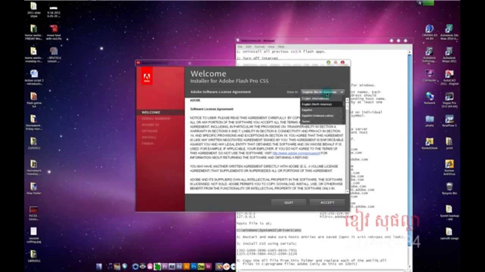The width and height of the screenshot is (485, 272).
Task: Open Autodesk Maya 2011 desktop icon
Action: click(x=449, y=55)
